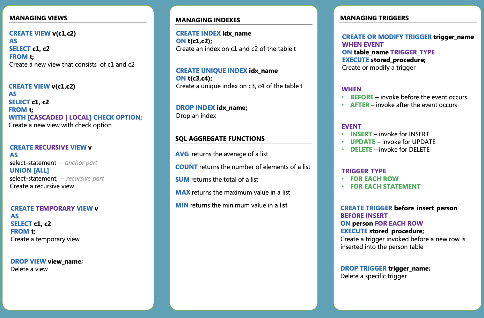Select the CREATE RECURSIVE VIEW keyword text

click(48, 147)
